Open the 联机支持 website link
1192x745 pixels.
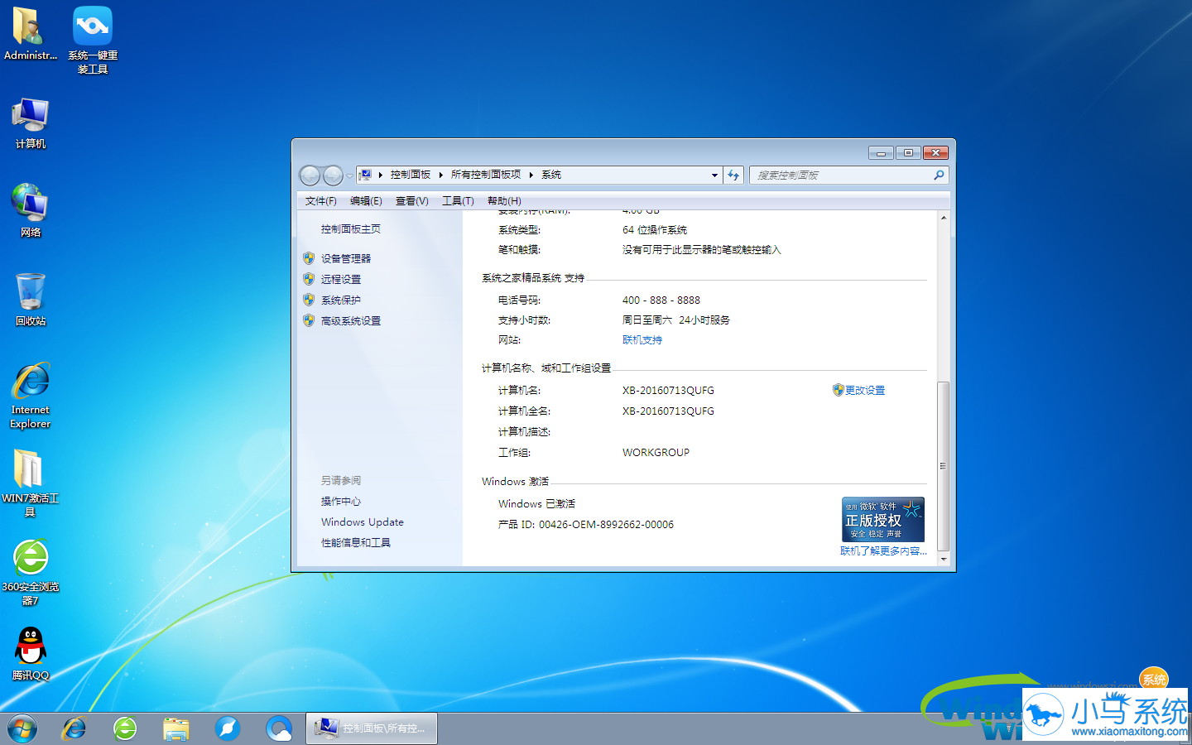point(642,340)
